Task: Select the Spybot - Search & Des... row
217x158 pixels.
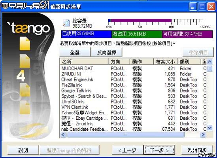Action: [x=134, y=96]
